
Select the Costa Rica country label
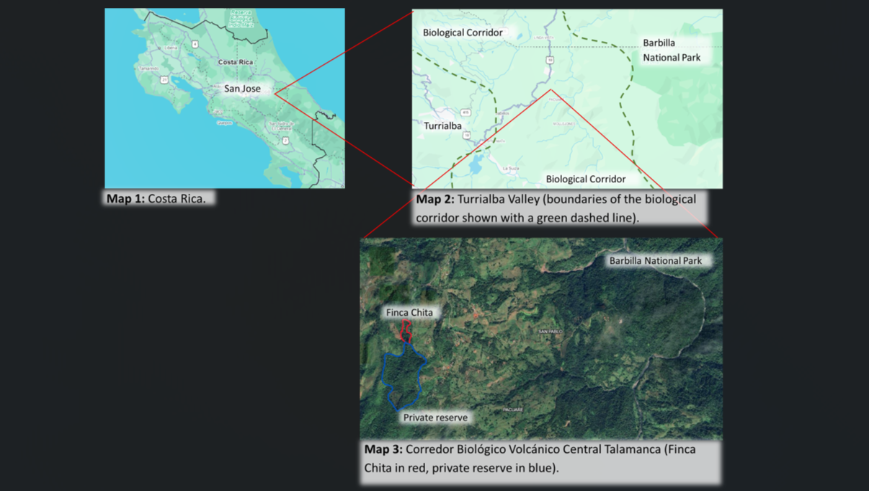tap(236, 62)
